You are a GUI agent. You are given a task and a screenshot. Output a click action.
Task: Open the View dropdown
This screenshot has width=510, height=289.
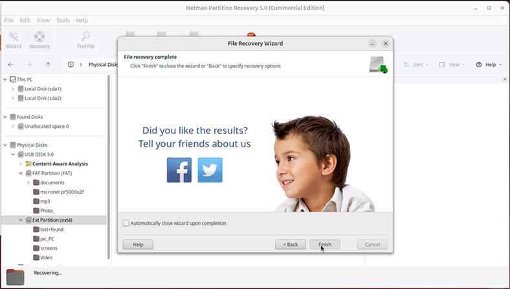coord(452,65)
